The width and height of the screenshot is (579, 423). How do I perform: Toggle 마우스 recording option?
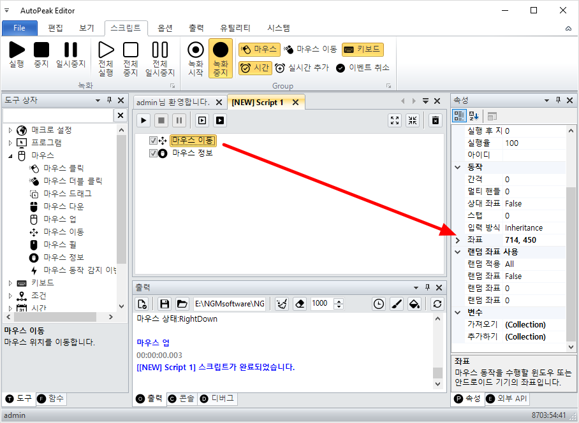coord(260,50)
